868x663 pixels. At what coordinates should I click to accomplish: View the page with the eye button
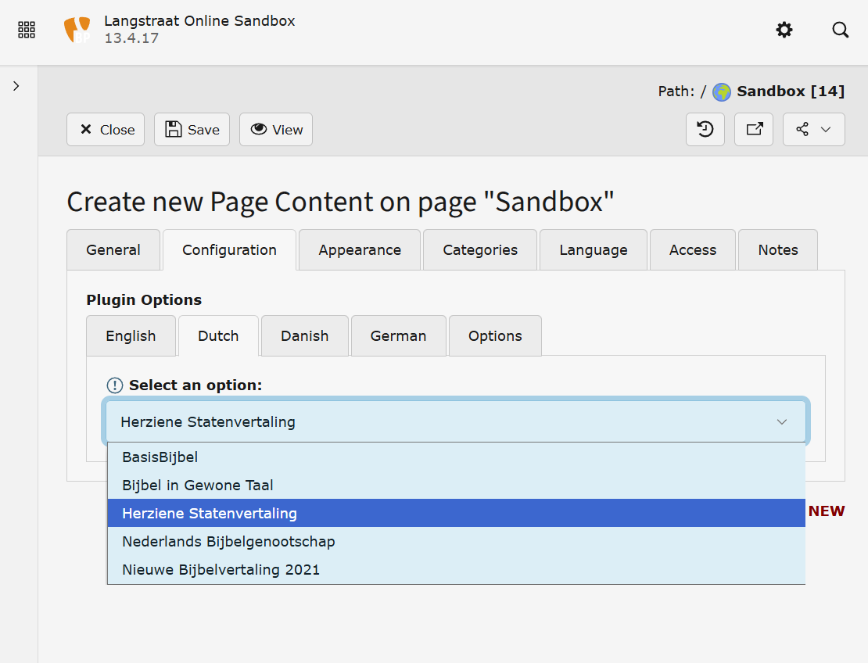[x=276, y=130]
